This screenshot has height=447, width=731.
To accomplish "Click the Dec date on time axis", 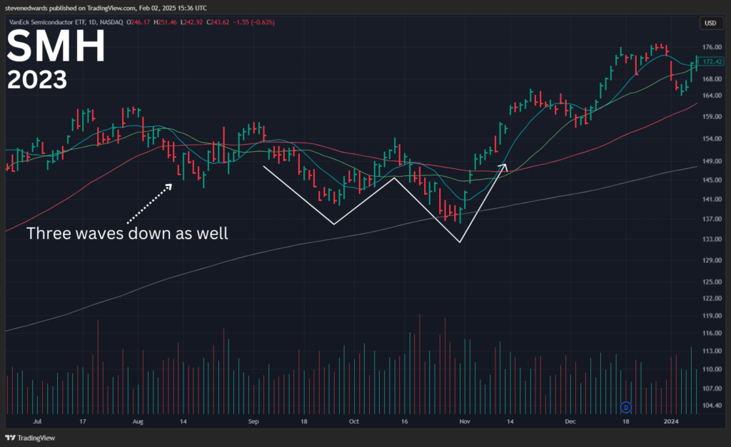I will pyautogui.click(x=570, y=421).
